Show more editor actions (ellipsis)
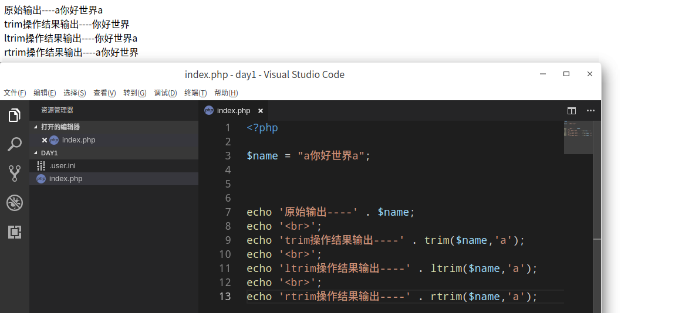 [x=590, y=111]
